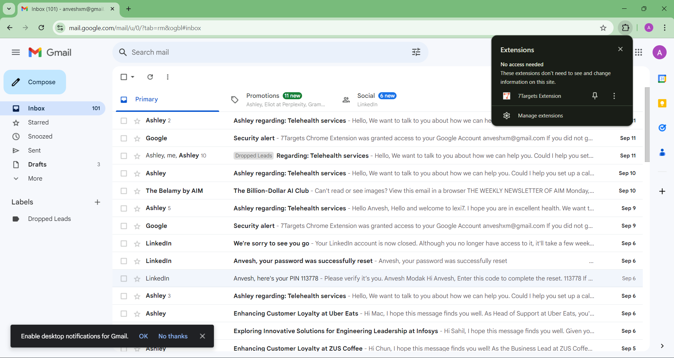Create a new label with plus icon

pyautogui.click(x=97, y=202)
